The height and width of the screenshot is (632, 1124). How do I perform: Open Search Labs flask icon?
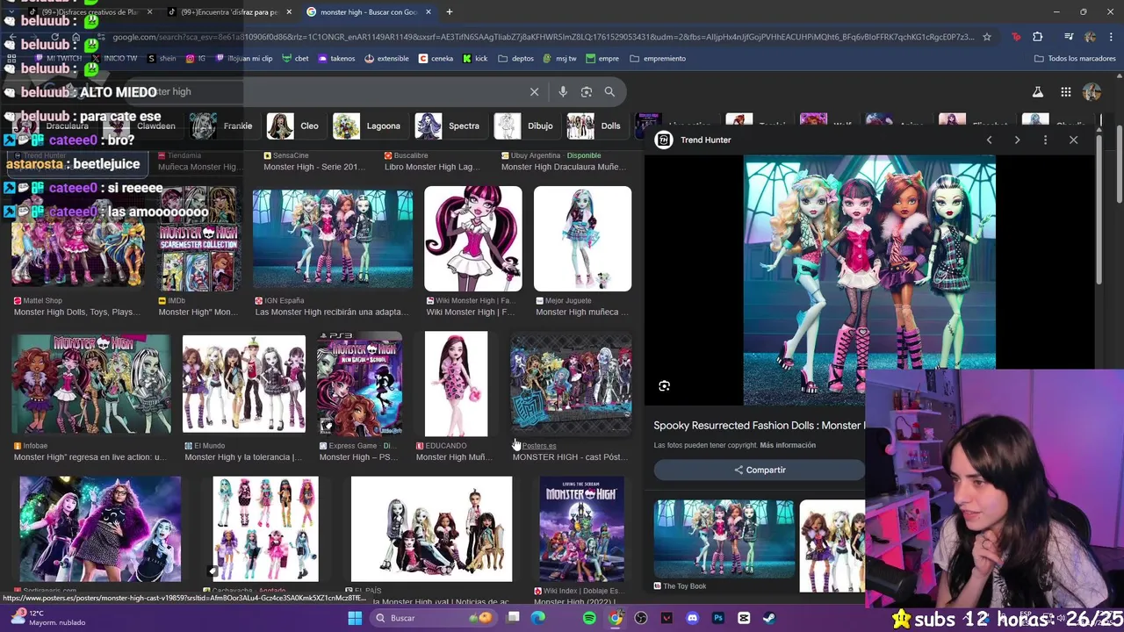click(1037, 91)
